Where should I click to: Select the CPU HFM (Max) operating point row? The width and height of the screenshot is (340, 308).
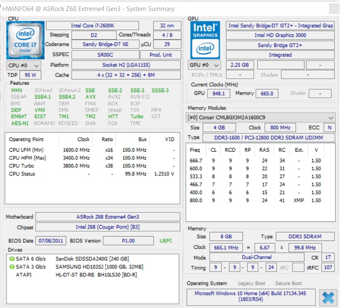[x=92, y=158]
